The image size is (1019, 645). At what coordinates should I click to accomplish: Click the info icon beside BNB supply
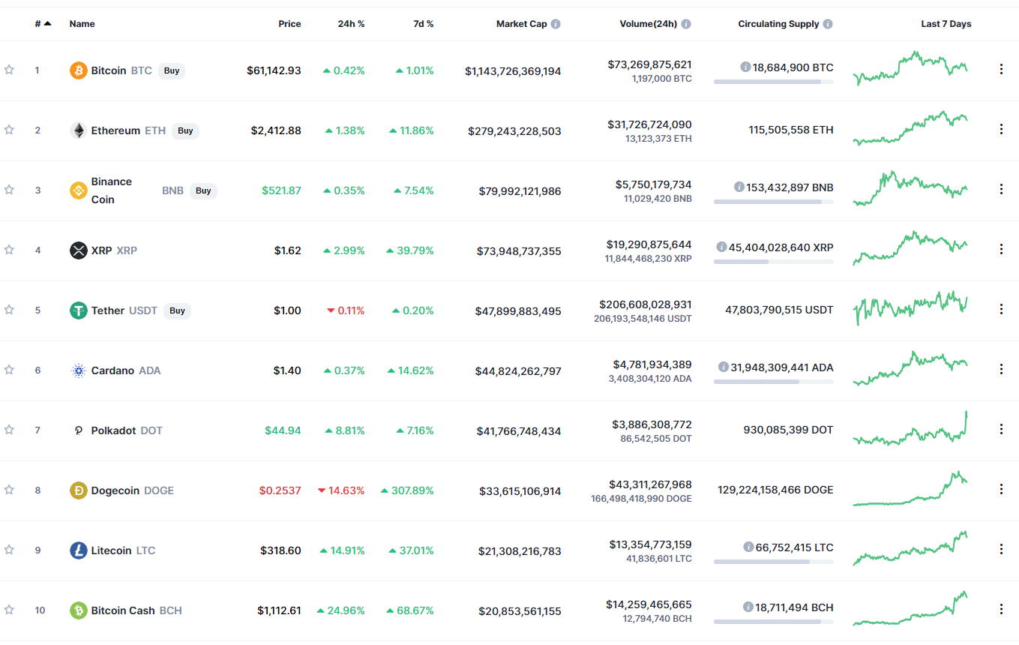point(739,187)
